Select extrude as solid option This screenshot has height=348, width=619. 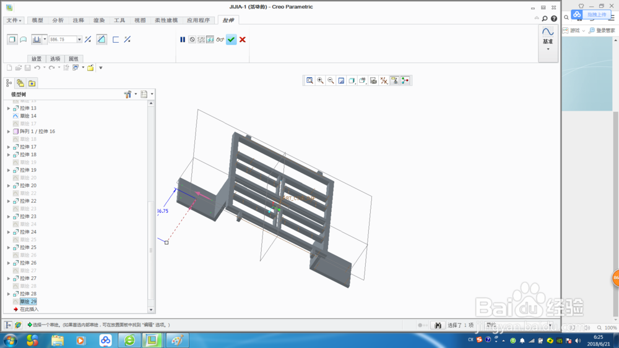click(12, 40)
